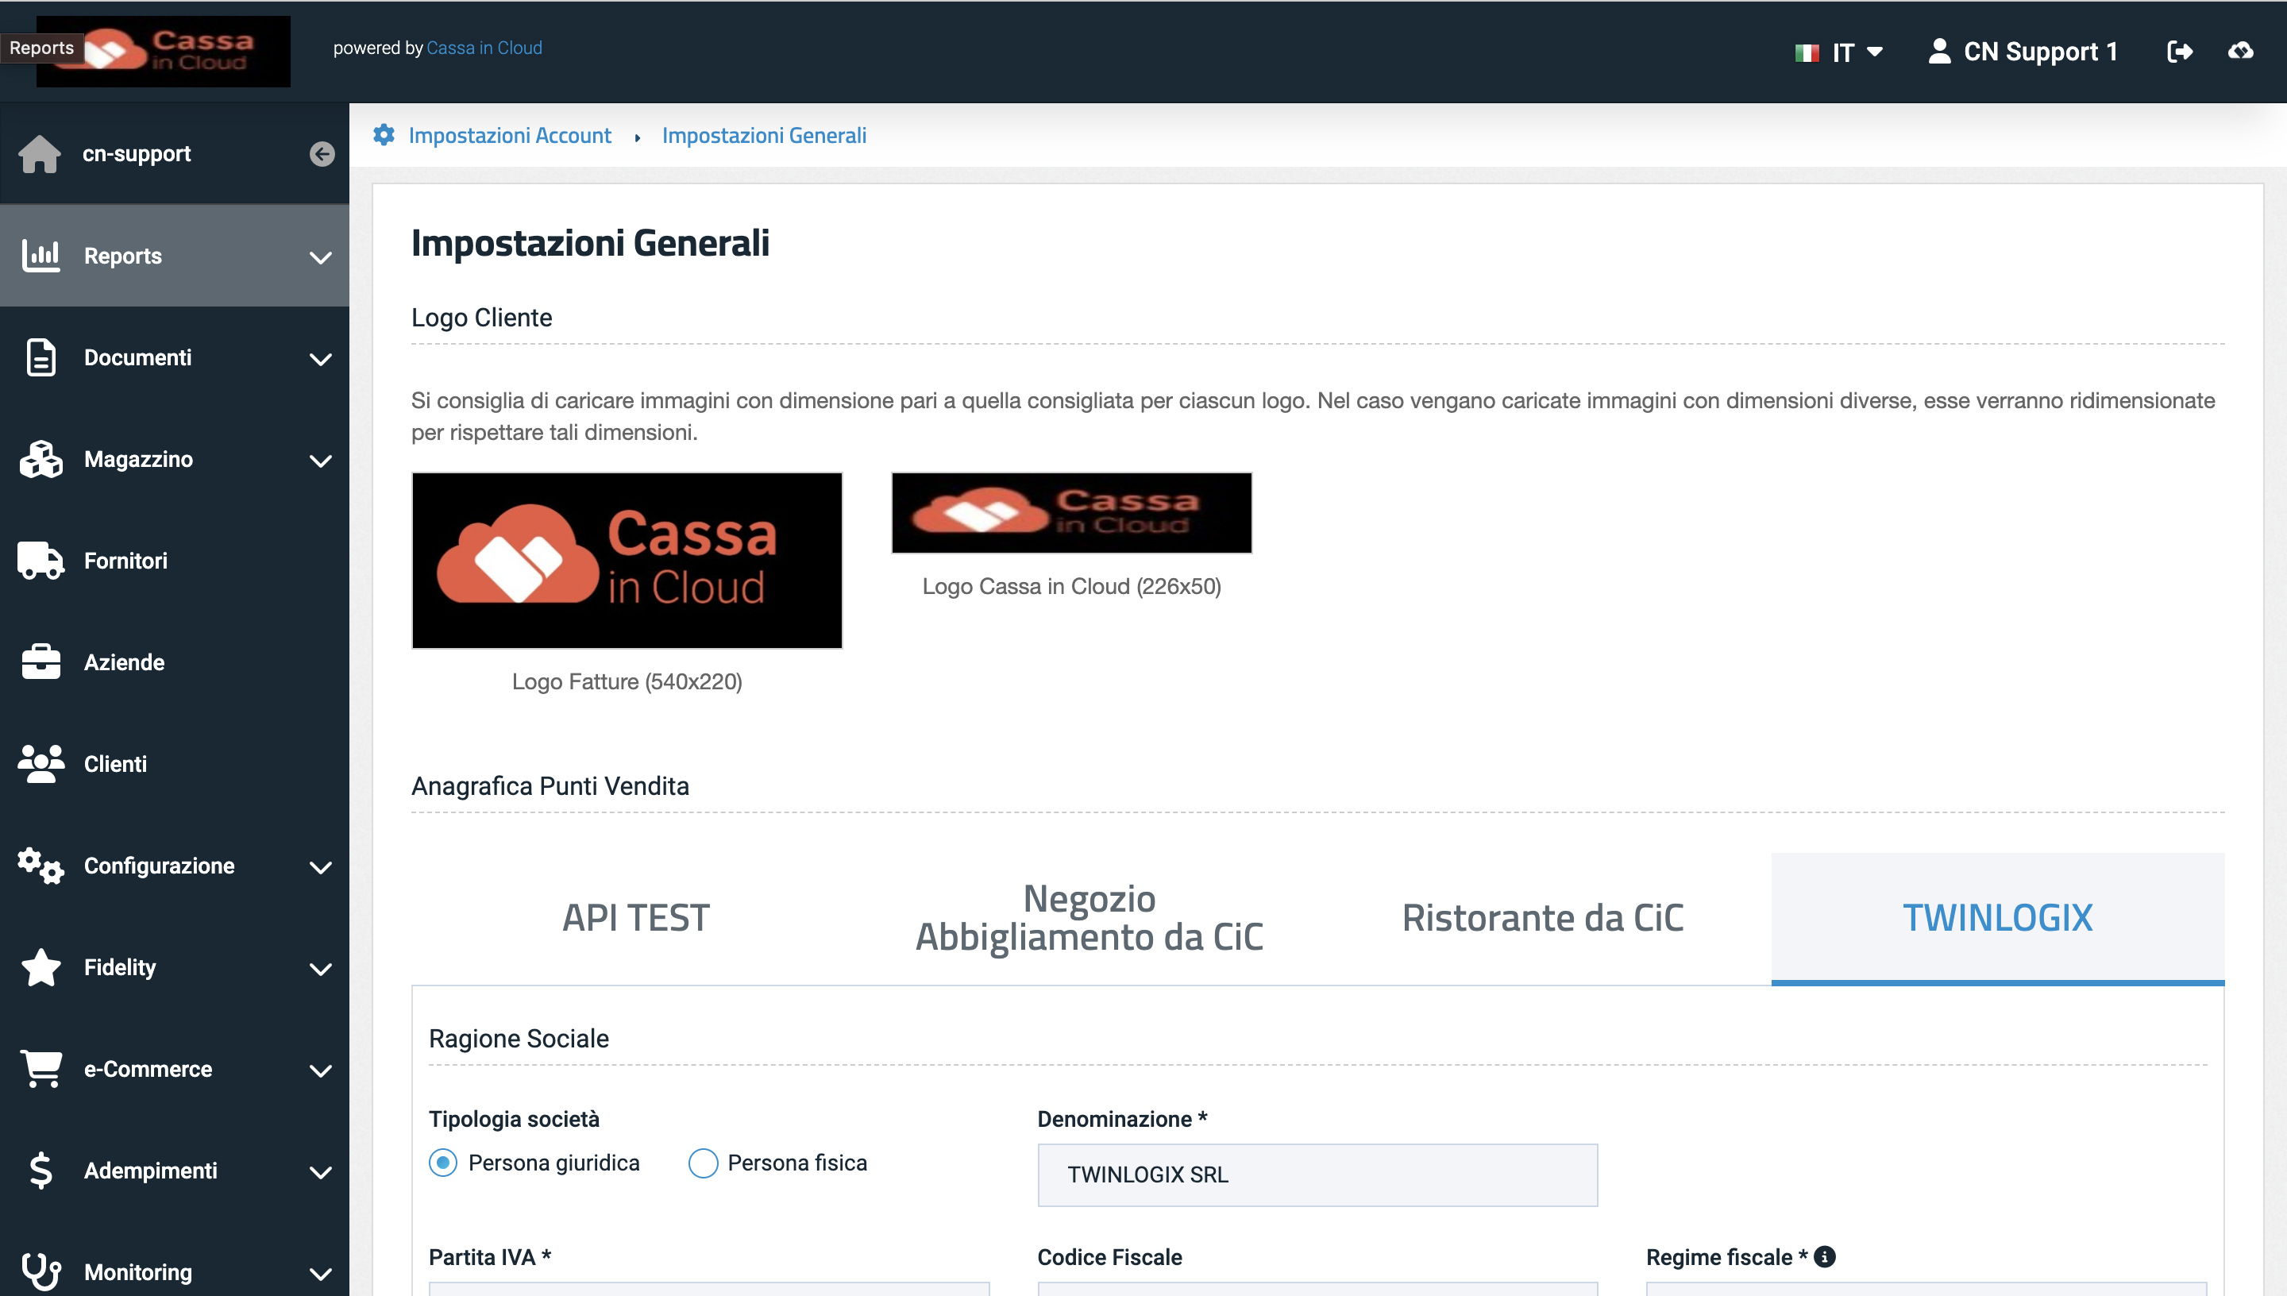Click the Italian flag icon
2287x1296 pixels.
click(1807, 52)
